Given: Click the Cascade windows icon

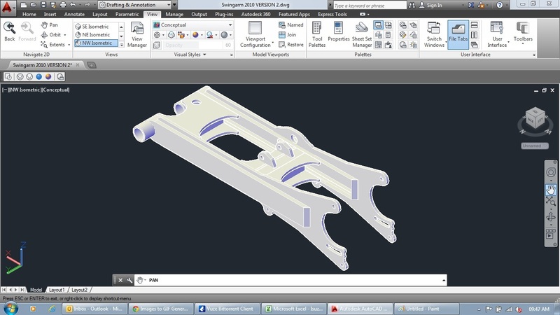Looking at the screenshot, I should point(475,45).
